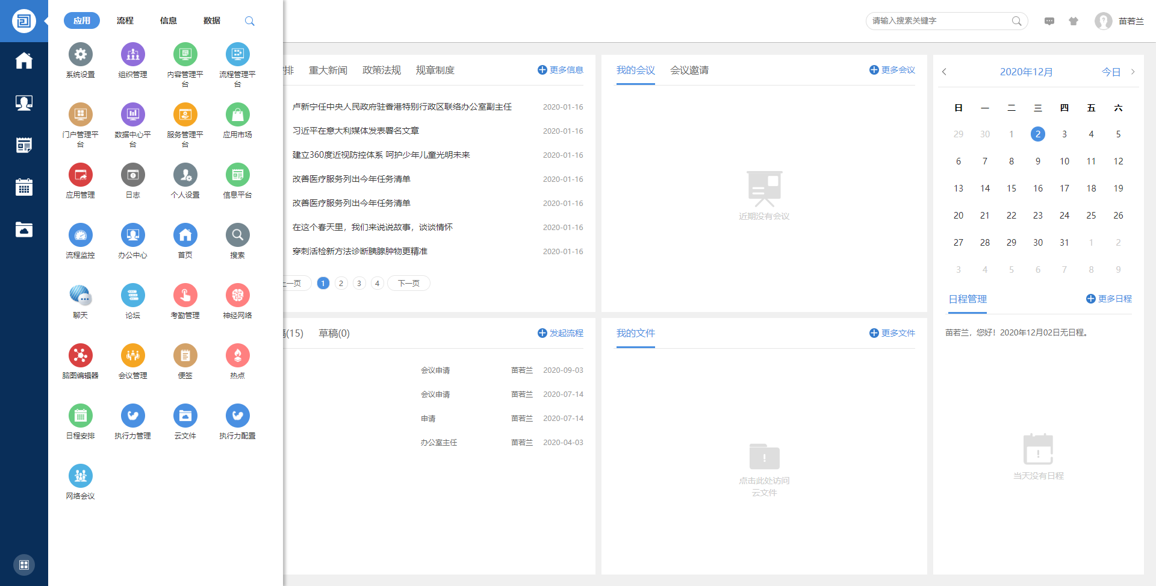This screenshot has height=586, width=1156.
Task: Open 执行力配置 app icon
Action: click(238, 416)
